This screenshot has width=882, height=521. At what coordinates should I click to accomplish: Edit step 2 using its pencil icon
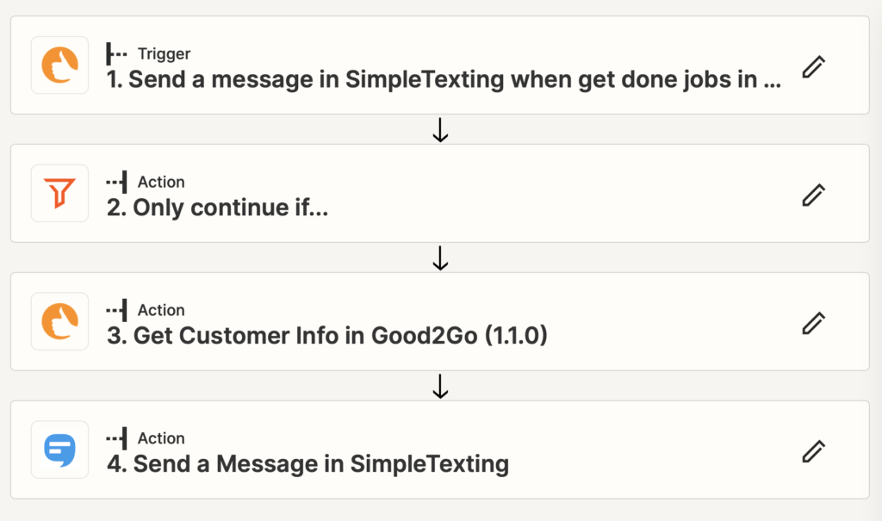click(812, 195)
